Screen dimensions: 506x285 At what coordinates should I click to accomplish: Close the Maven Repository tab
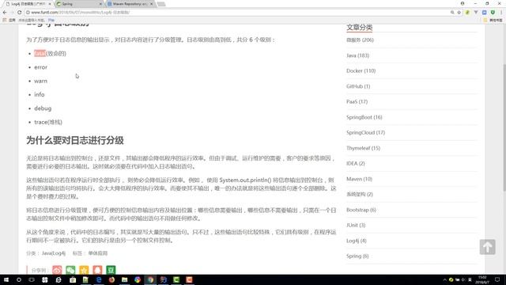pyautogui.click(x=151, y=4)
